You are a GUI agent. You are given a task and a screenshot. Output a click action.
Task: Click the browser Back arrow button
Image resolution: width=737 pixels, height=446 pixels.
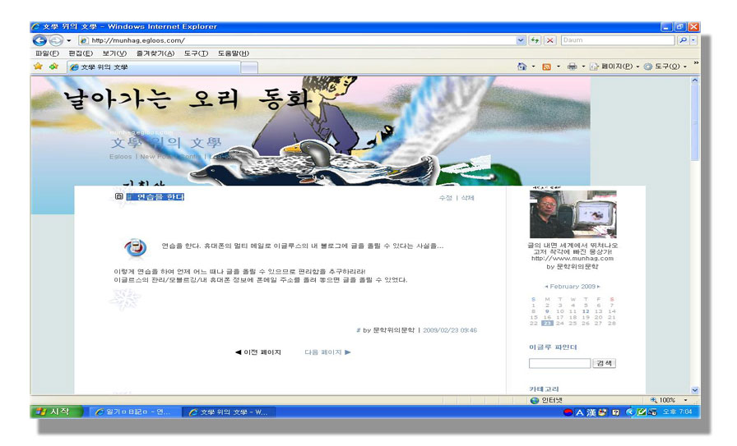(40, 40)
